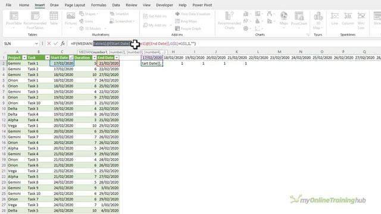Open the File tab

pos(8,5)
